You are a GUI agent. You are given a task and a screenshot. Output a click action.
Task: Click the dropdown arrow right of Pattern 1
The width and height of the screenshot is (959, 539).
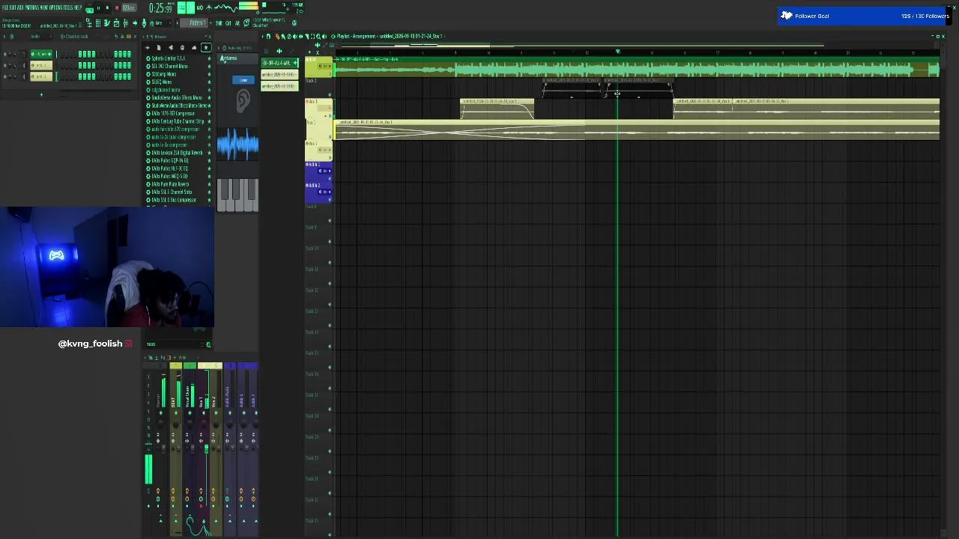(211, 23)
